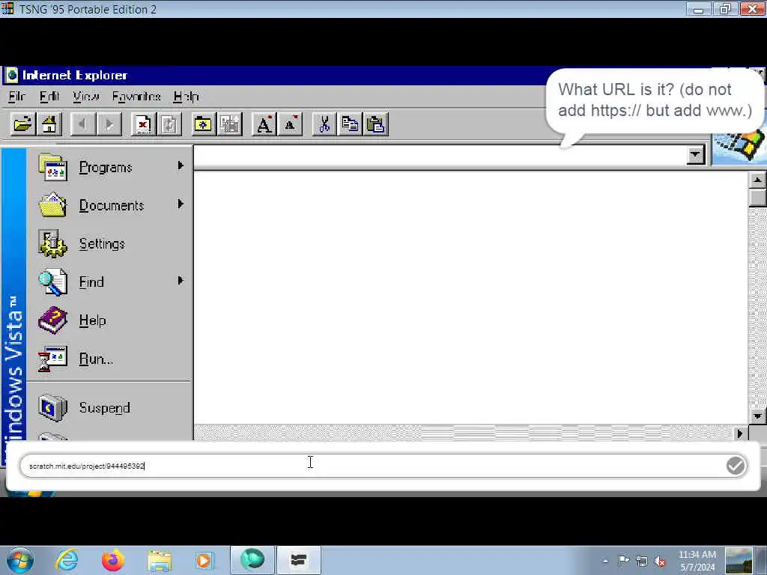The height and width of the screenshot is (575, 767).
Task: Open Settings from the Start menu
Action: [111, 243]
